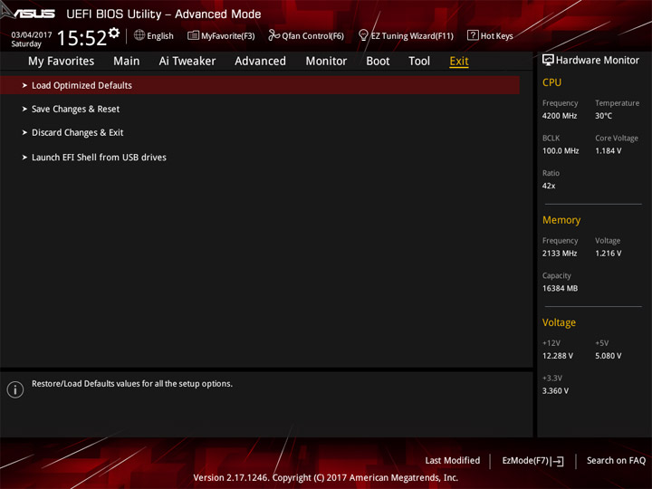Click the MyFavorite list icon
Viewport: 652px width, 489px height.
[x=193, y=35]
